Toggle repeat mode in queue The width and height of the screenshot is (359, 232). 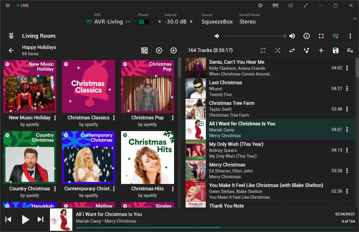[x=263, y=50]
